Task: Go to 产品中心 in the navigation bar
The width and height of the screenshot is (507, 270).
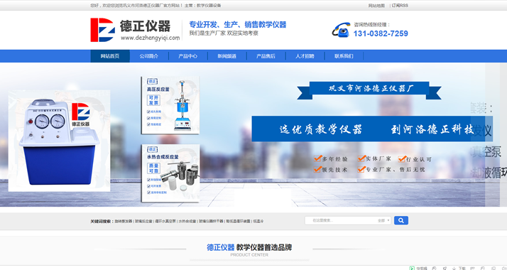Action: coord(188,56)
